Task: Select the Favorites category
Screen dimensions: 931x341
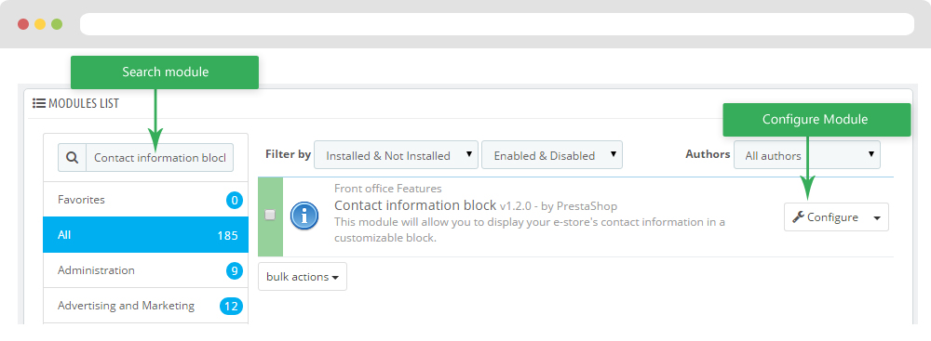Action: pyautogui.click(x=145, y=199)
